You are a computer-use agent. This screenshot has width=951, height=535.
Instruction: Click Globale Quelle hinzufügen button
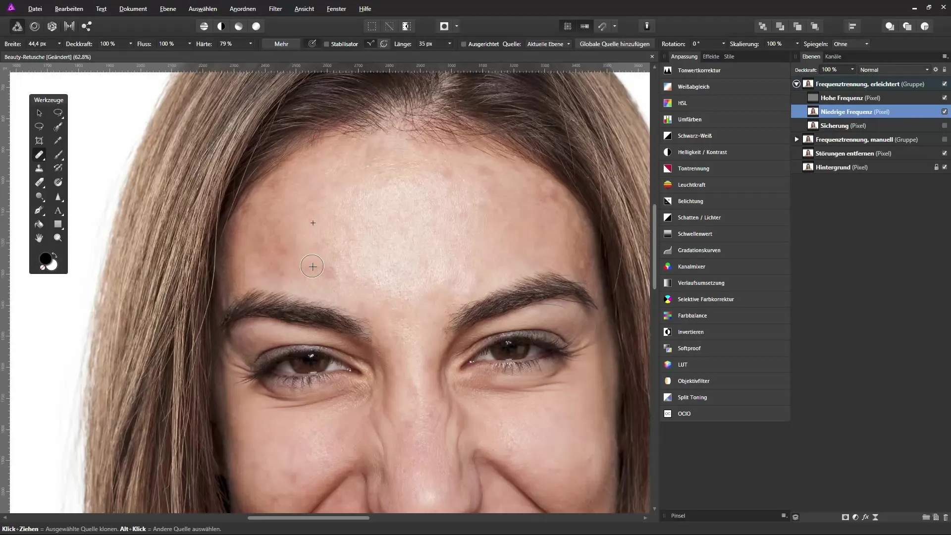coord(615,44)
